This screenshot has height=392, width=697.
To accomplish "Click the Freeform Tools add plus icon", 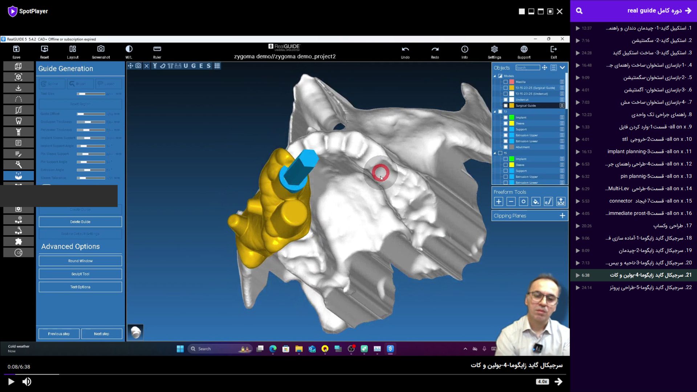I will pyautogui.click(x=498, y=201).
